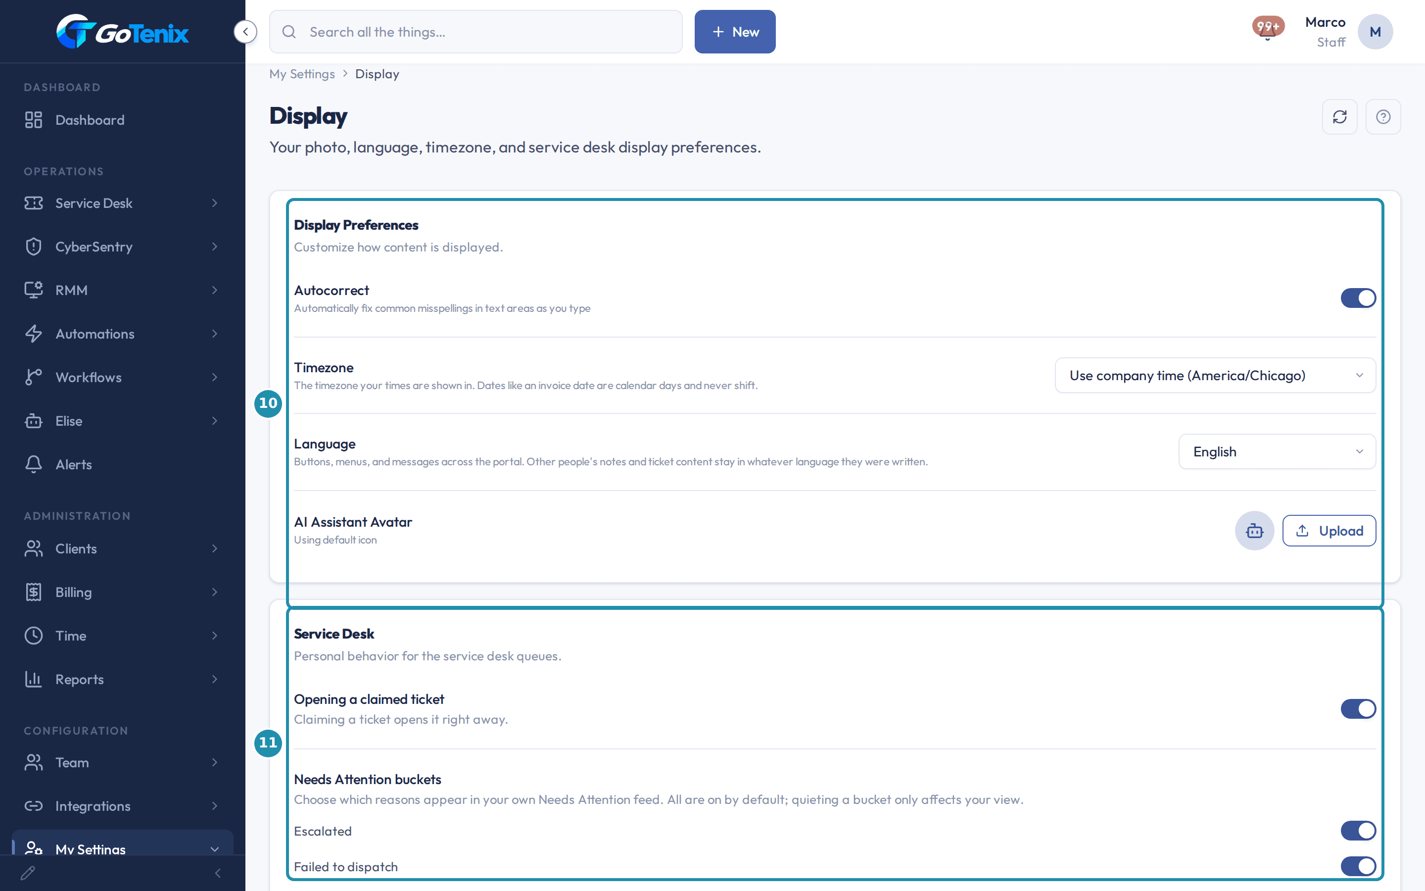Go to My Settings breadcrumb link
Image resolution: width=1425 pixels, height=891 pixels.
pos(302,74)
